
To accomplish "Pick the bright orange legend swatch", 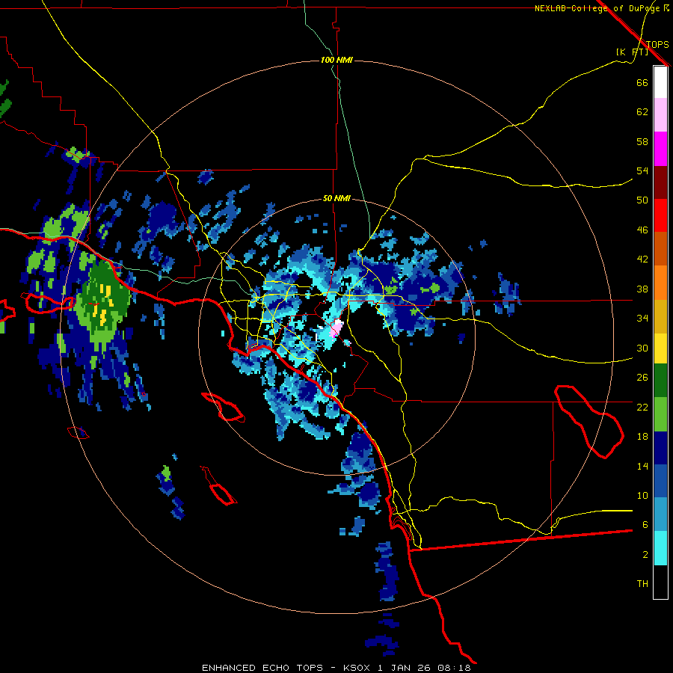I will coord(660,283).
